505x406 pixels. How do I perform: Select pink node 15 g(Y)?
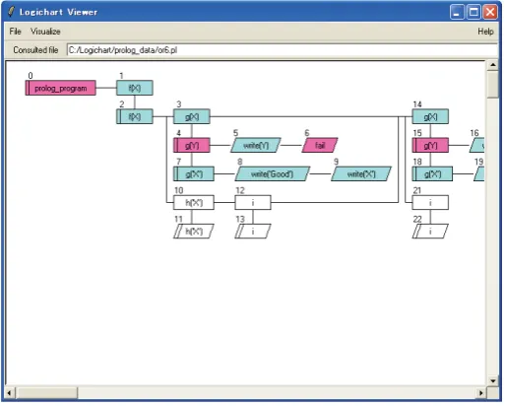pos(430,145)
